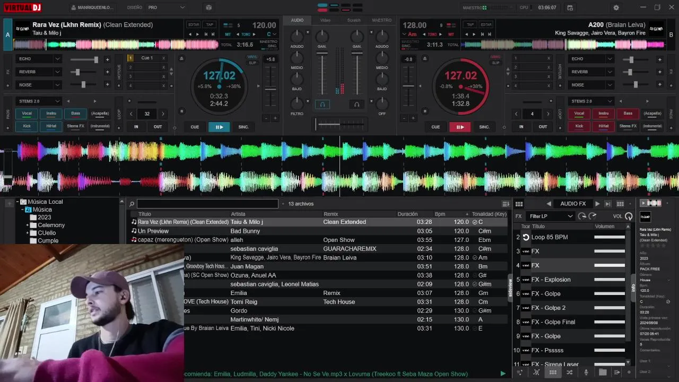Switch to the Video mixer tab
The height and width of the screenshot is (382, 679).
pyautogui.click(x=325, y=20)
